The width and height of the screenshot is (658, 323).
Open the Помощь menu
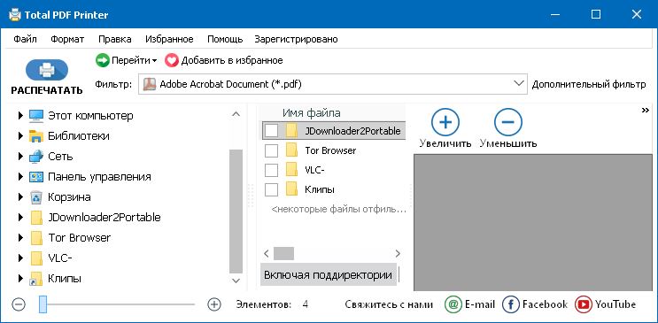pyautogui.click(x=225, y=40)
